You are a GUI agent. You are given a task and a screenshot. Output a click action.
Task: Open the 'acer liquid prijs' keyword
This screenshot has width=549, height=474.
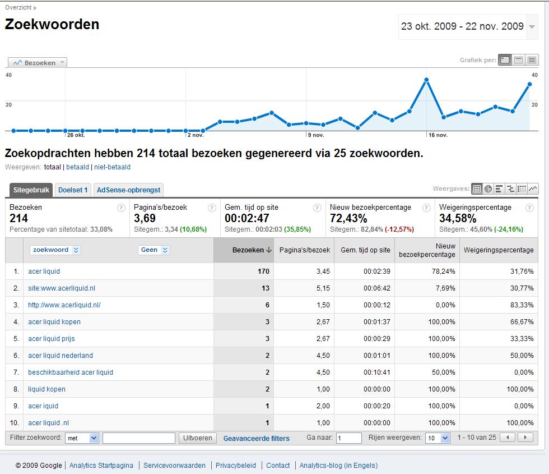[x=52, y=339]
